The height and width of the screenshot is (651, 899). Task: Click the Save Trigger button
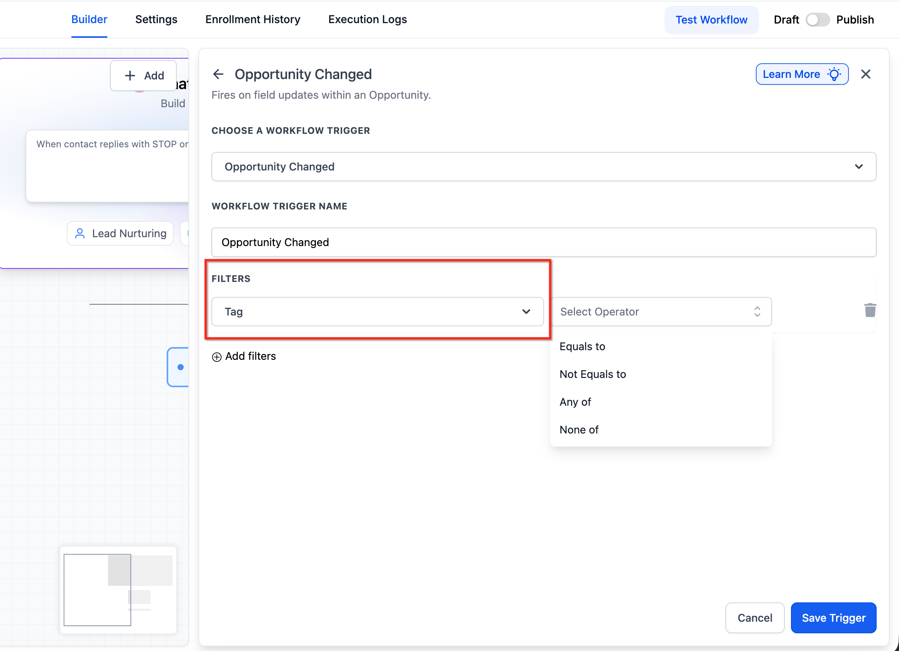[x=833, y=618]
